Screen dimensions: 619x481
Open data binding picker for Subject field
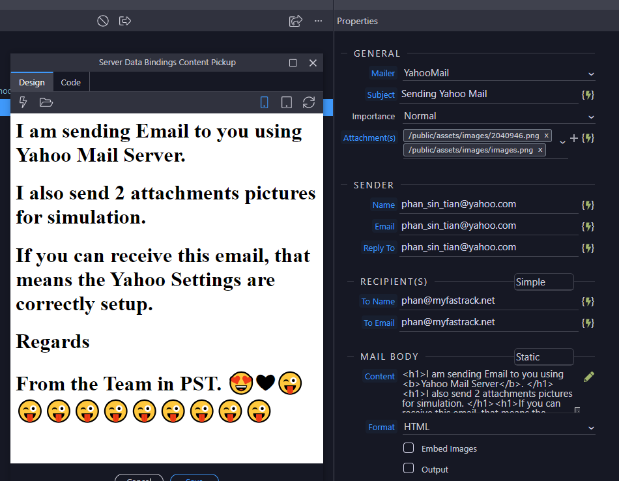588,95
